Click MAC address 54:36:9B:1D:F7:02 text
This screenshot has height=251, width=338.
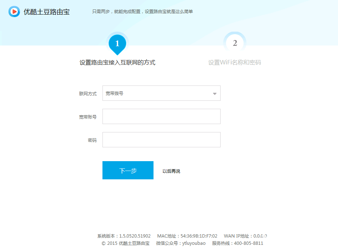pos(187,236)
